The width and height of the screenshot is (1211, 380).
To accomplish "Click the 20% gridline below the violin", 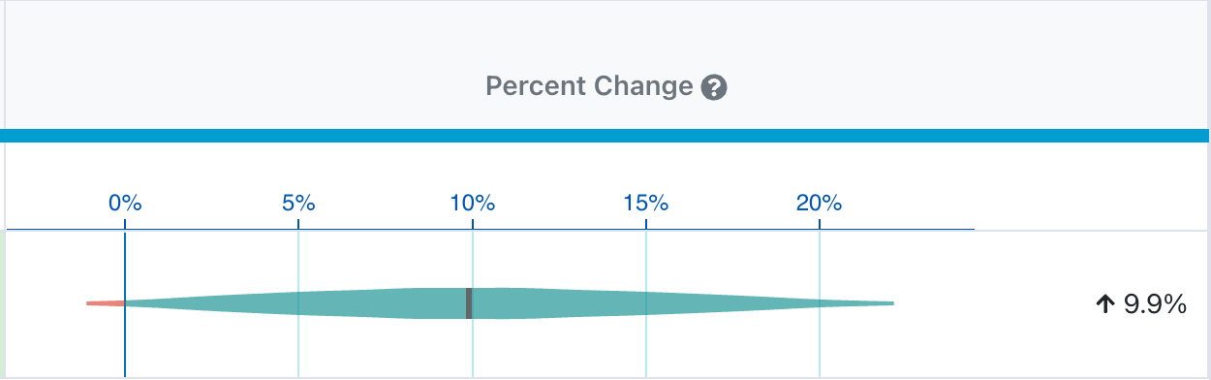I will pos(820,349).
